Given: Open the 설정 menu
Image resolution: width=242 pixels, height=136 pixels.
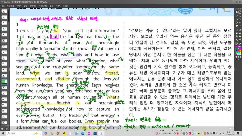Looking at the screenshot, I should 51,6.
